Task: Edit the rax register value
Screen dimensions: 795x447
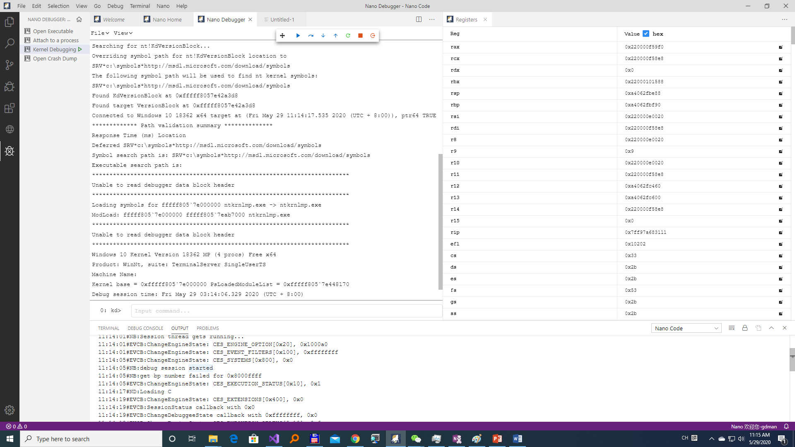Action: pos(781,47)
